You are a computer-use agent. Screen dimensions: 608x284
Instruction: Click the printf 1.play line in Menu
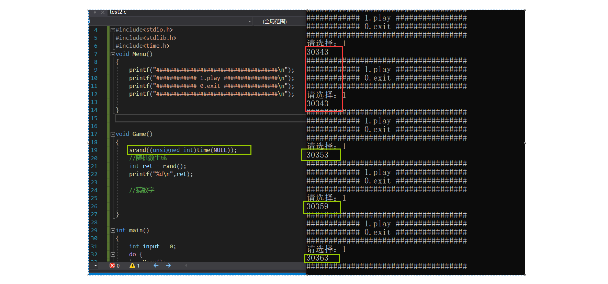[212, 78]
